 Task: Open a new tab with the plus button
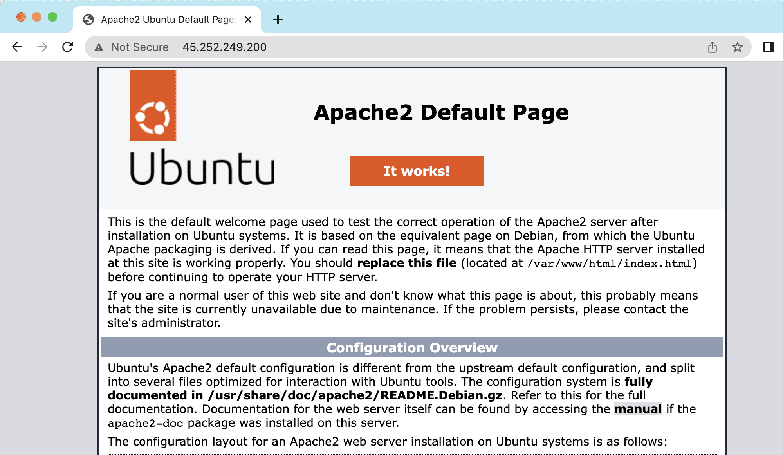pyautogui.click(x=278, y=20)
